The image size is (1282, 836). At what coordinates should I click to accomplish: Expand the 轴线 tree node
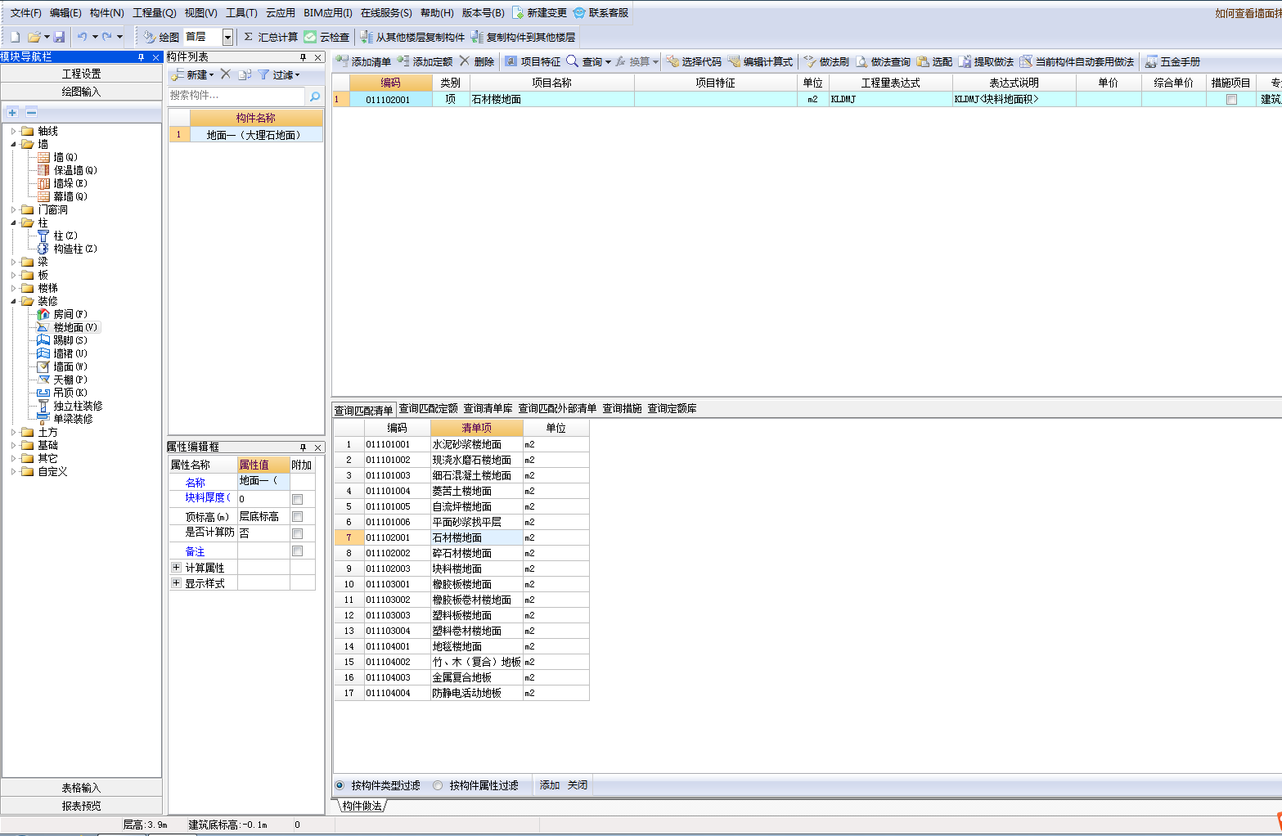click(13, 131)
